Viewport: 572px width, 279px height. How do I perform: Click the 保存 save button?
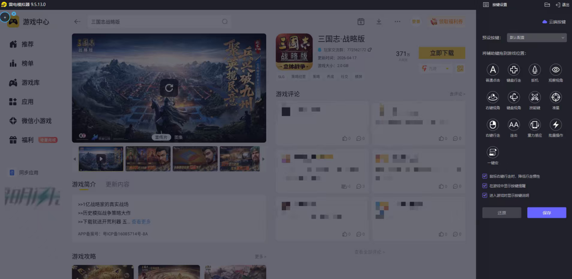(x=547, y=213)
